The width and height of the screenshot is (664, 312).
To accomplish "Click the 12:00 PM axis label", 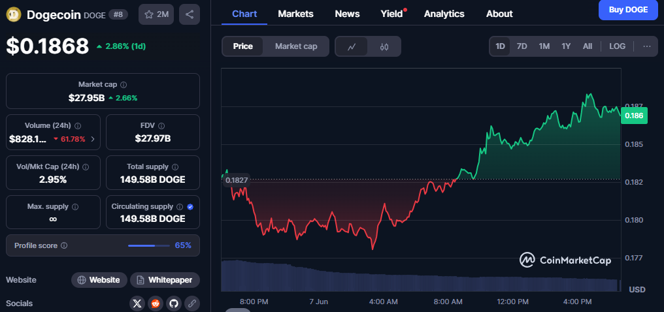I will click(x=512, y=302).
